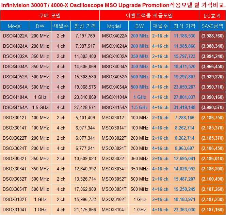Select the MSOX3014T cell

tap(114, 128)
